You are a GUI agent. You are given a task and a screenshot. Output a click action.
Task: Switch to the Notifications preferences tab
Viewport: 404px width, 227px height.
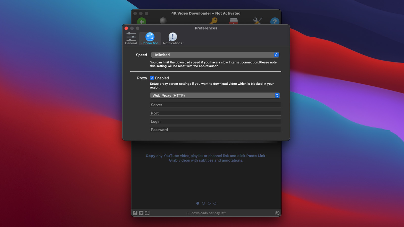(172, 39)
